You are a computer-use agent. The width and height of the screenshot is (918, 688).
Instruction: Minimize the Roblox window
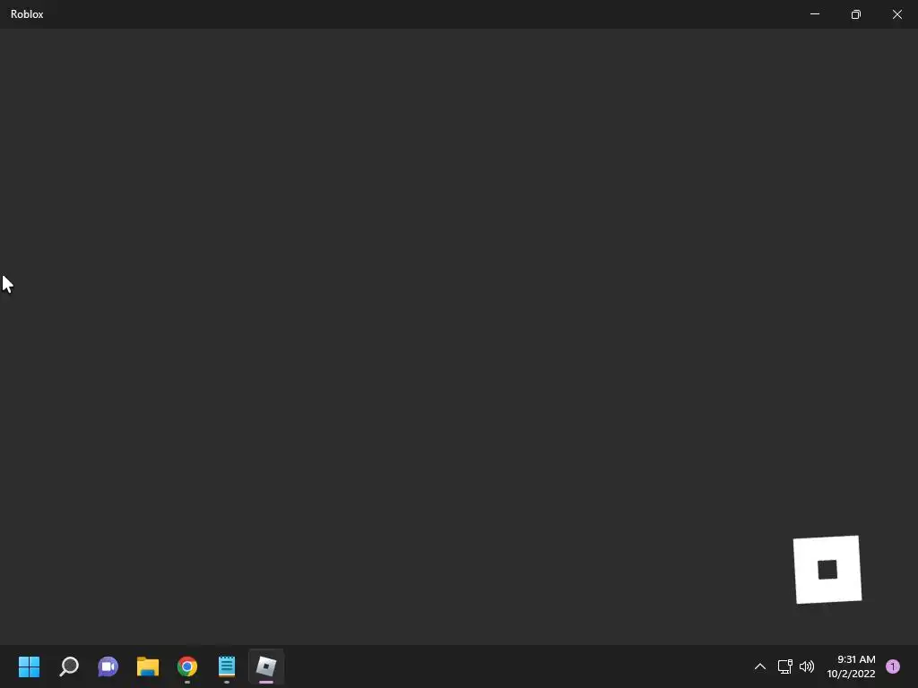[x=814, y=14]
